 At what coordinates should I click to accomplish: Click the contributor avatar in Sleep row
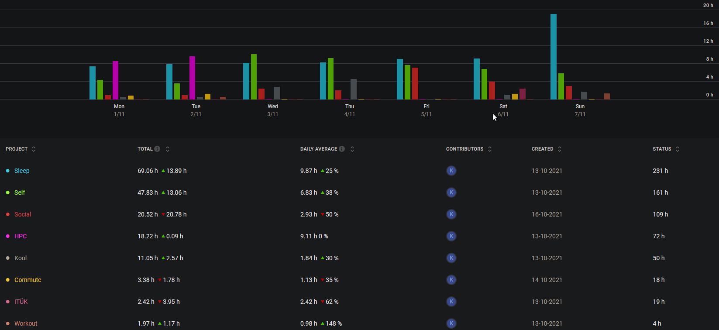(451, 171)
